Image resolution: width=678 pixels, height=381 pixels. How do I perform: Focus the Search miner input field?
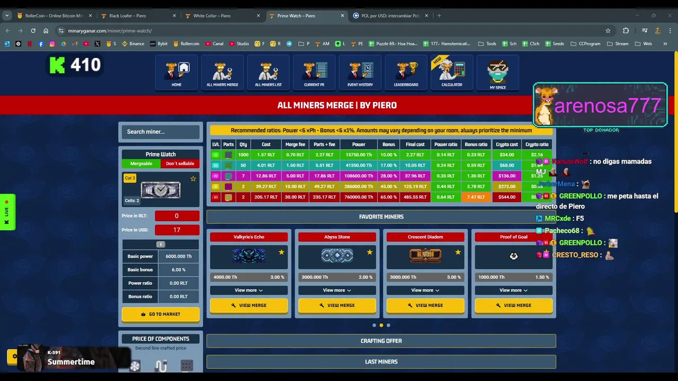(x=160, y=132)
